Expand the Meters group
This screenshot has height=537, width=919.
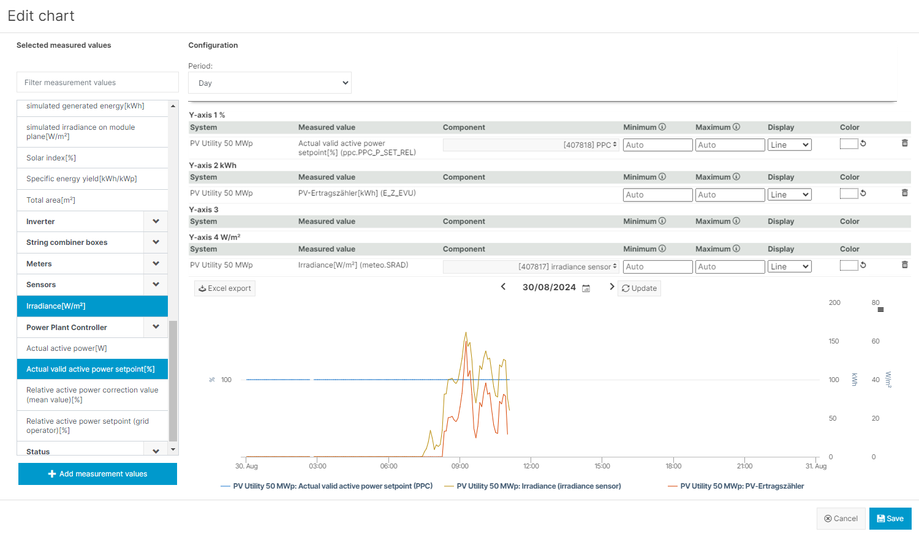pos(156,264)
